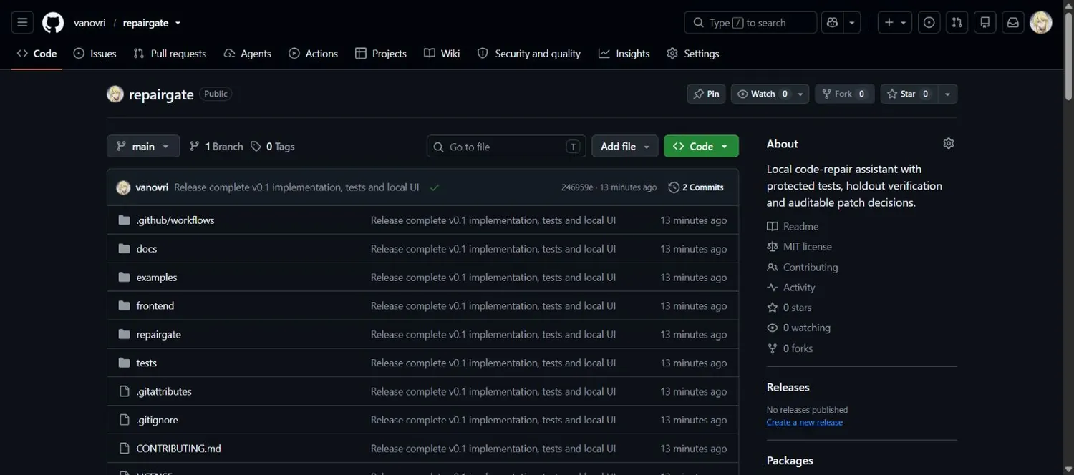Switch to the Pull requests tab

pos(170,54)
